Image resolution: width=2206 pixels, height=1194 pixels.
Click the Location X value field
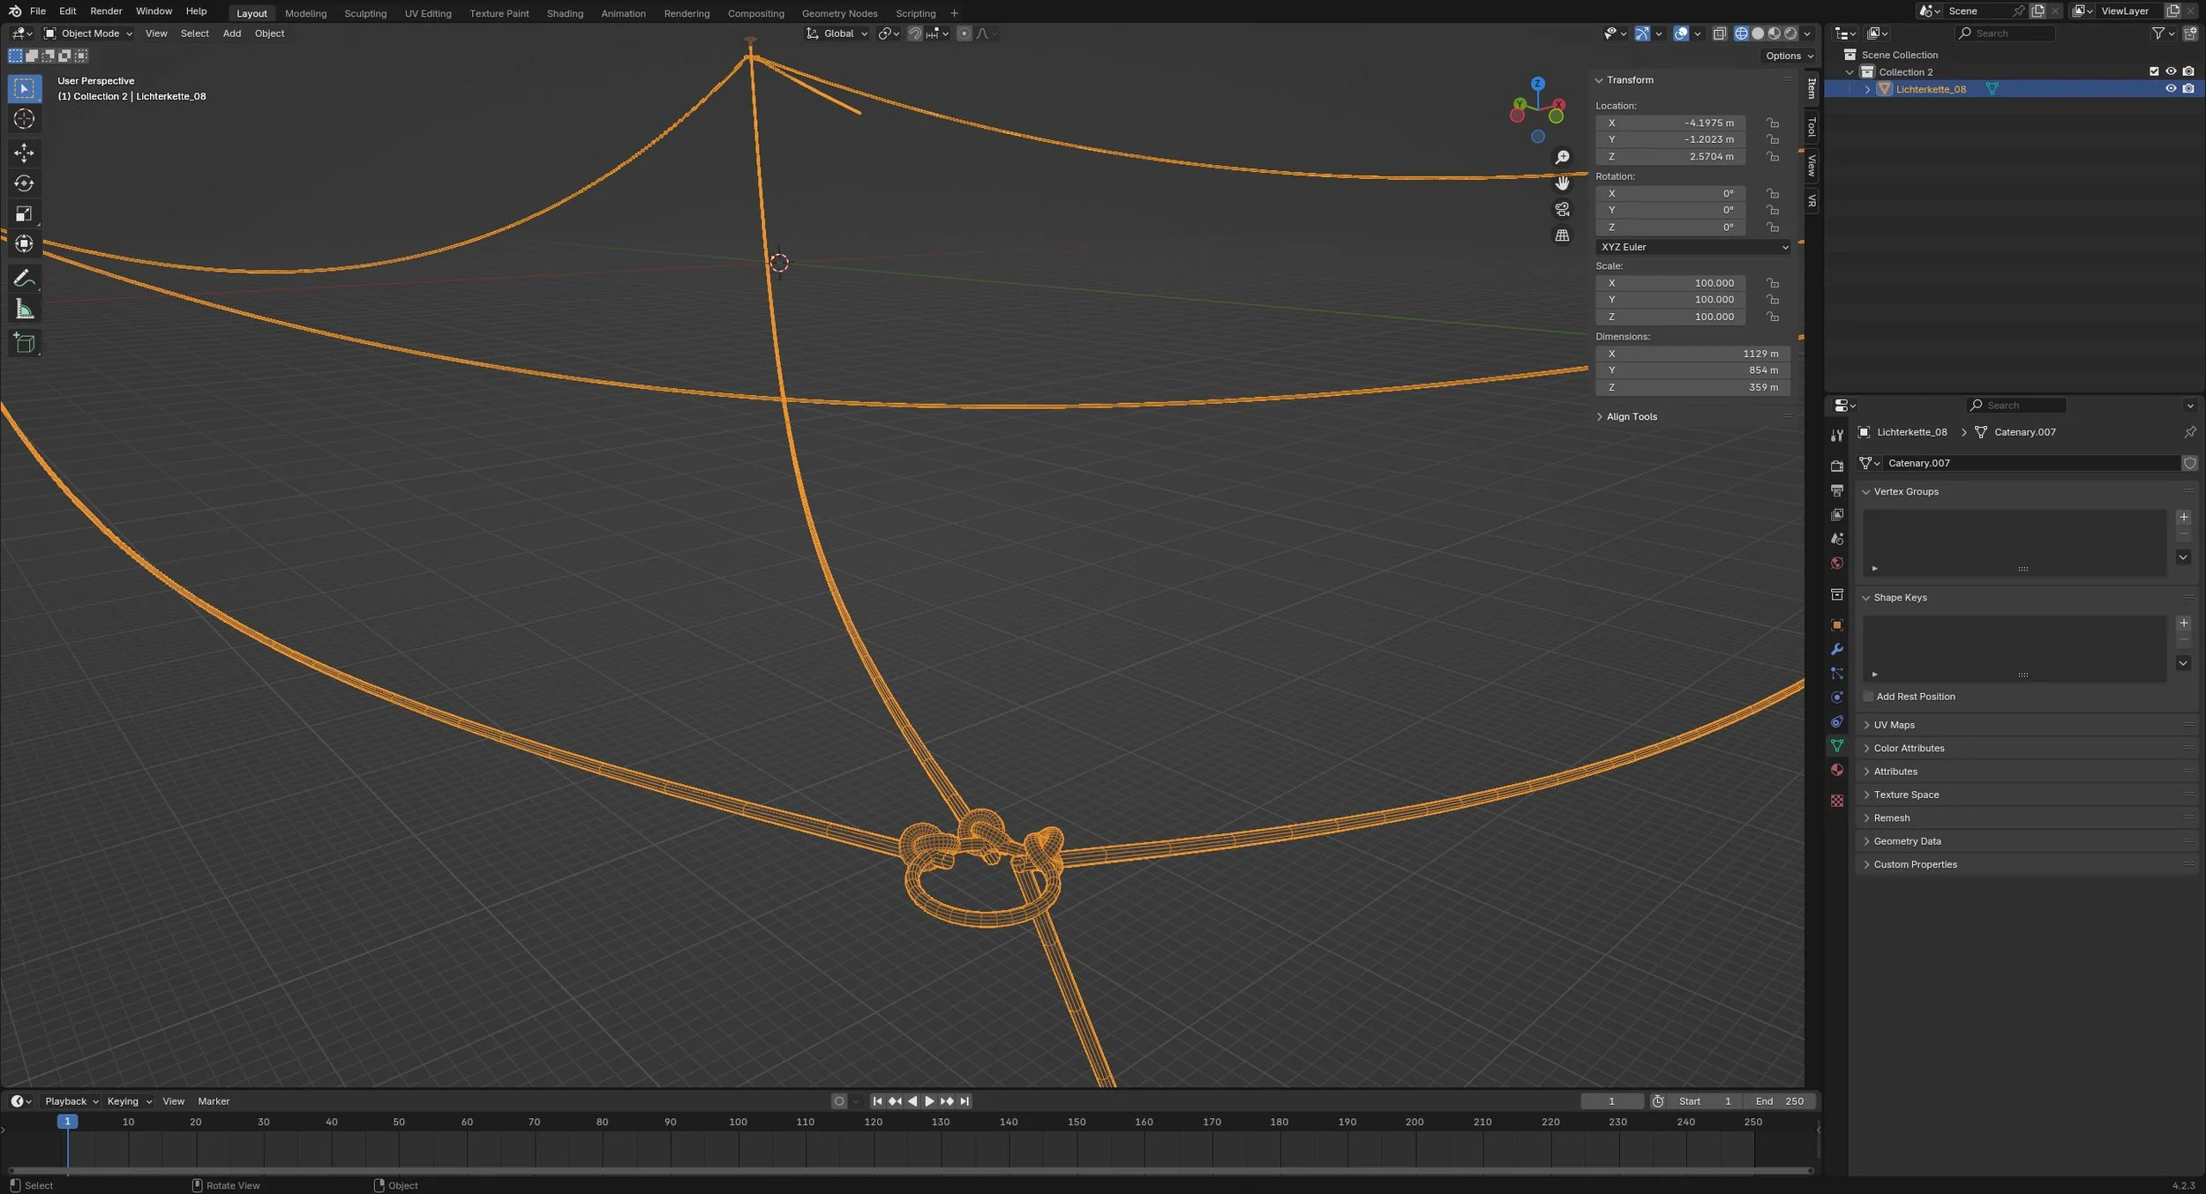(1670, 123)
